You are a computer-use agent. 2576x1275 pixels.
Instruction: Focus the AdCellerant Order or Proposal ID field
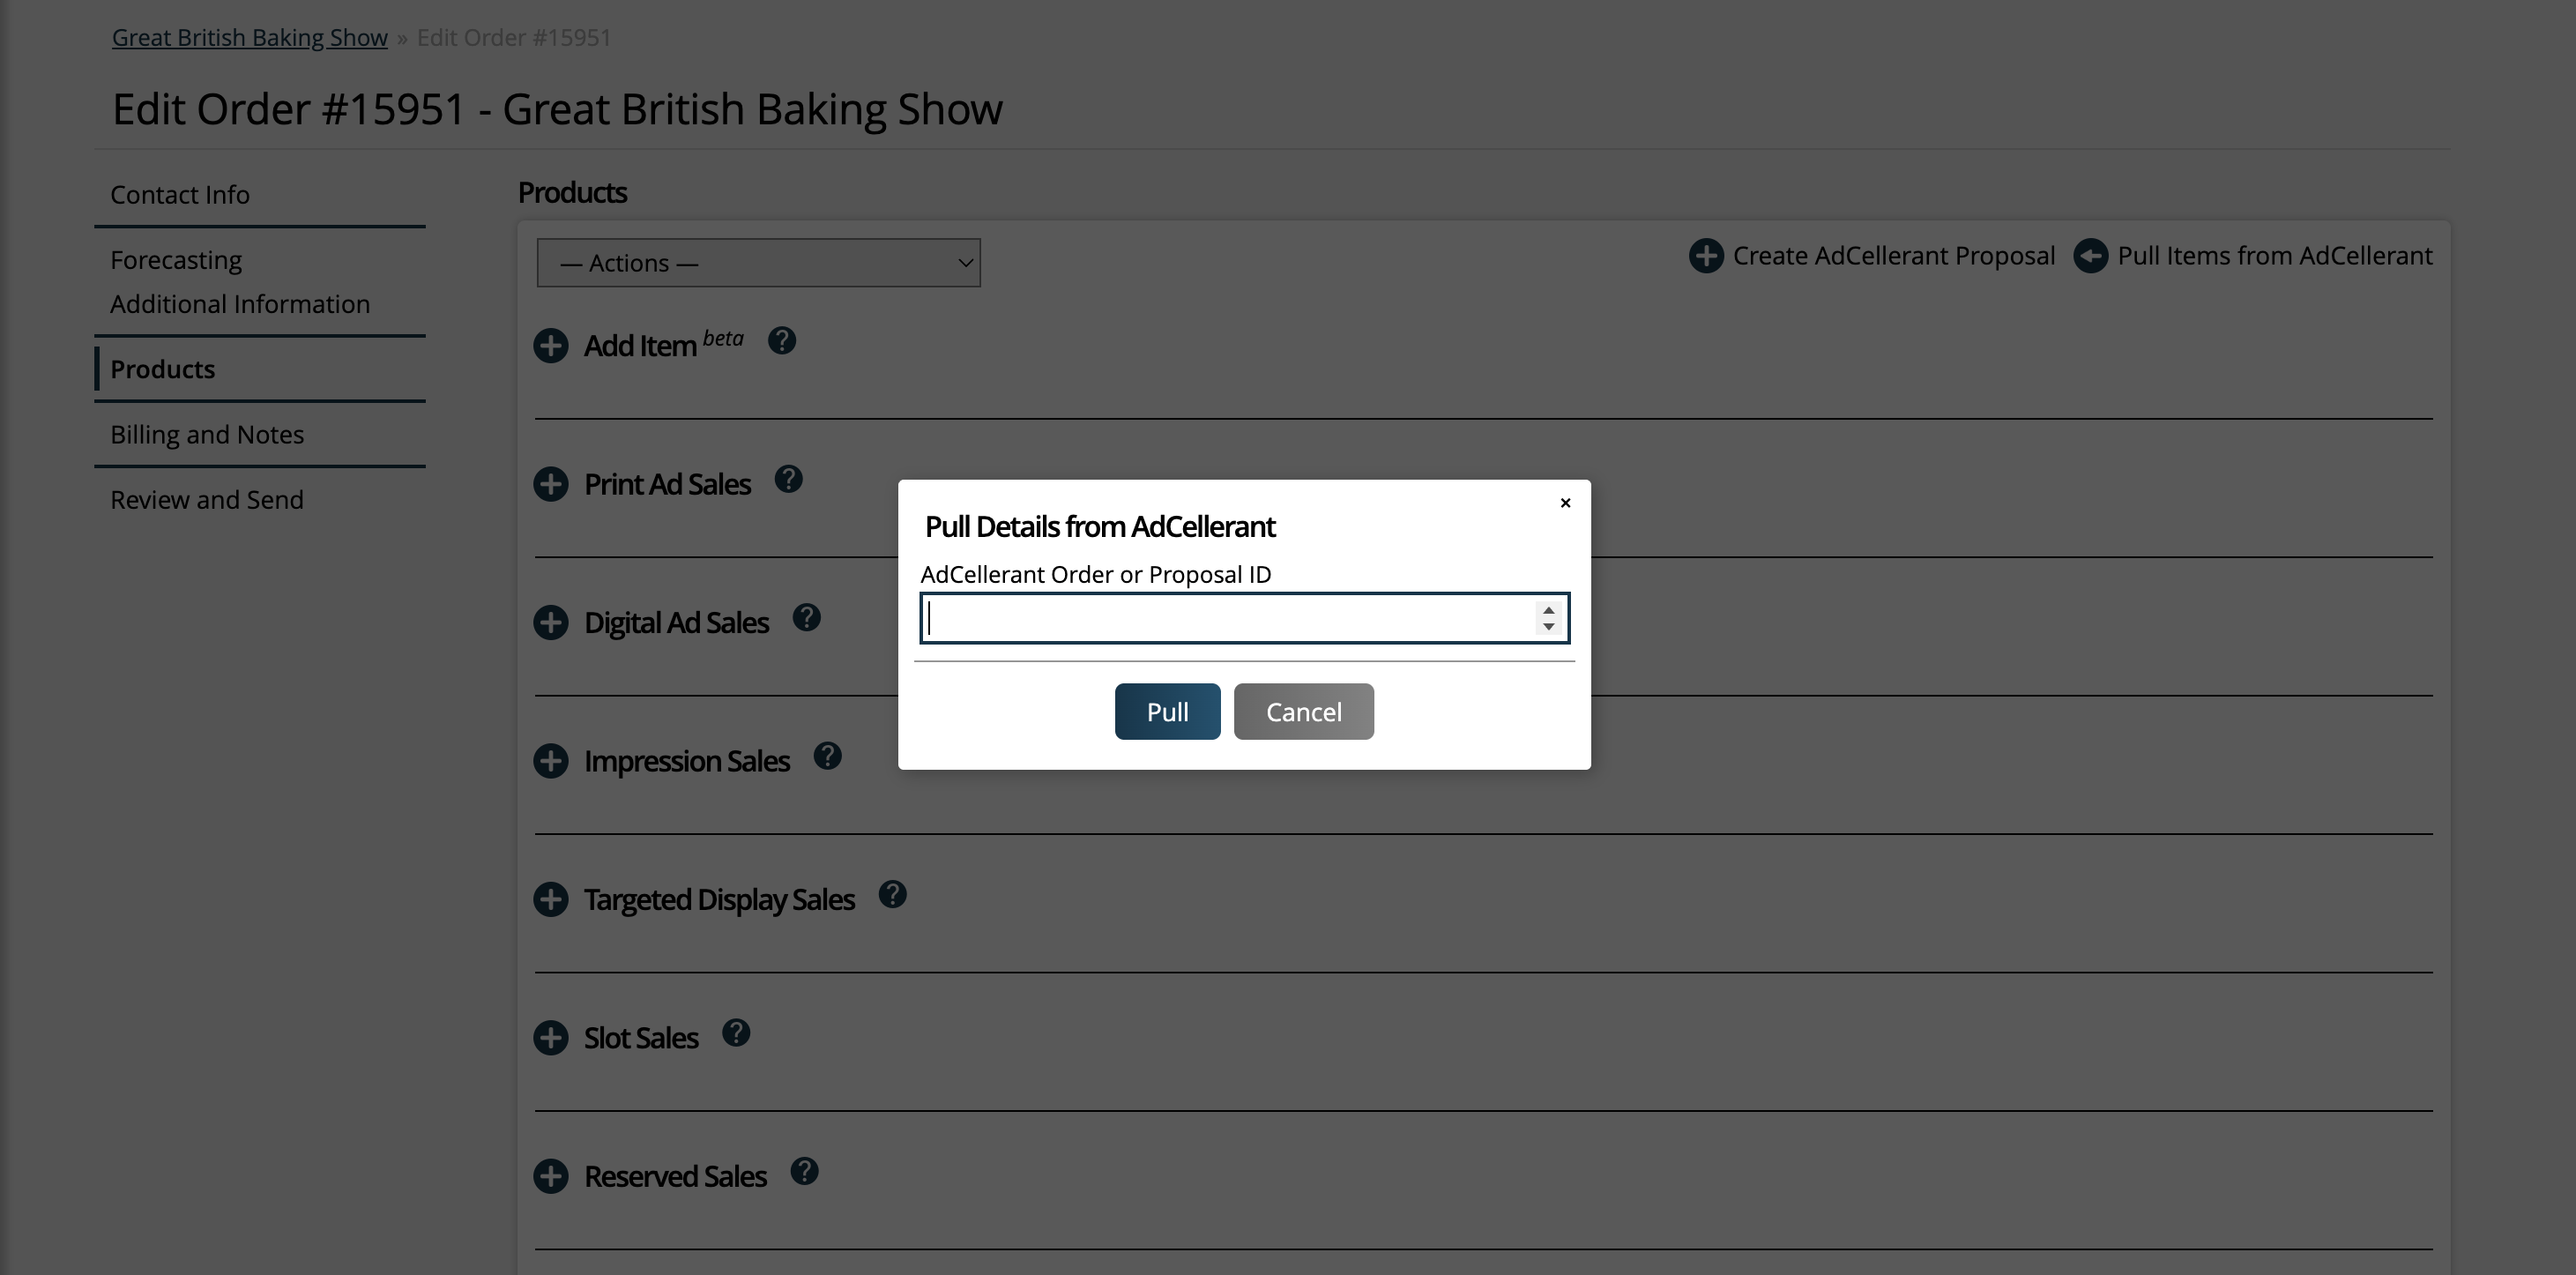(x=1245, y=618)
